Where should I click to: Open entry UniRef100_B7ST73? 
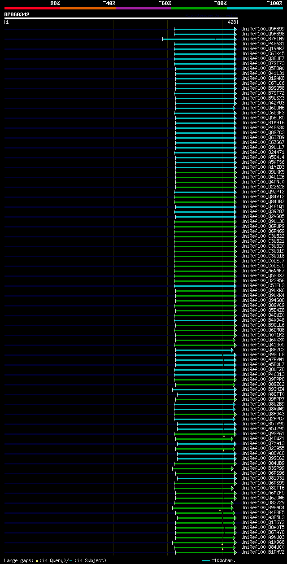[x=263, y=64]
